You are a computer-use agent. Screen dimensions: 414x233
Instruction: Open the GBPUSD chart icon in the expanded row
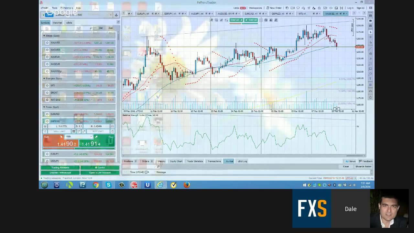112,126
